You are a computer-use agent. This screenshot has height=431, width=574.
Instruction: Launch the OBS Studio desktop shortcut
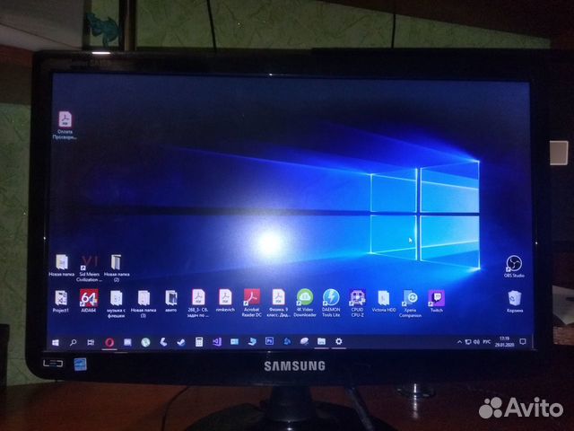(x=515, y=263)
